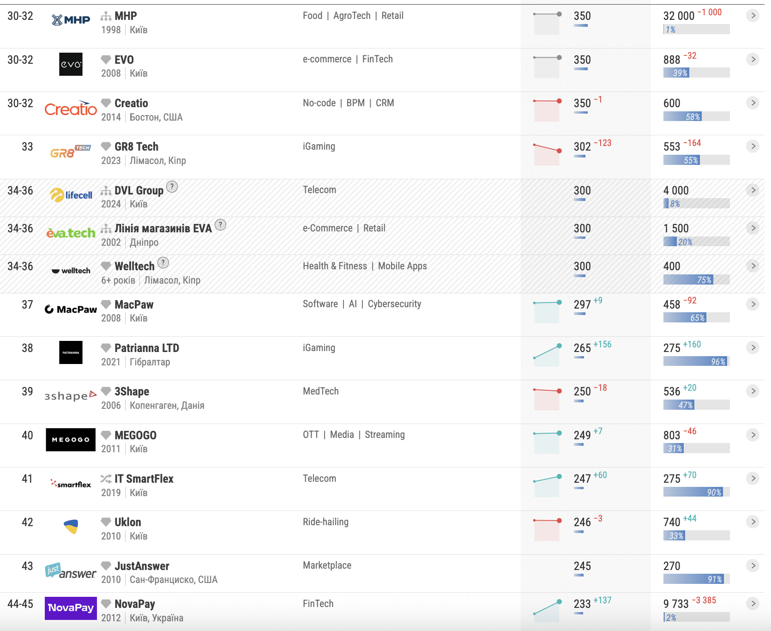Viewport: 771px width, 631px height.
Task: Open the Patrianna LTD company link
Action: pyautogui.click(x=147, y=348)
